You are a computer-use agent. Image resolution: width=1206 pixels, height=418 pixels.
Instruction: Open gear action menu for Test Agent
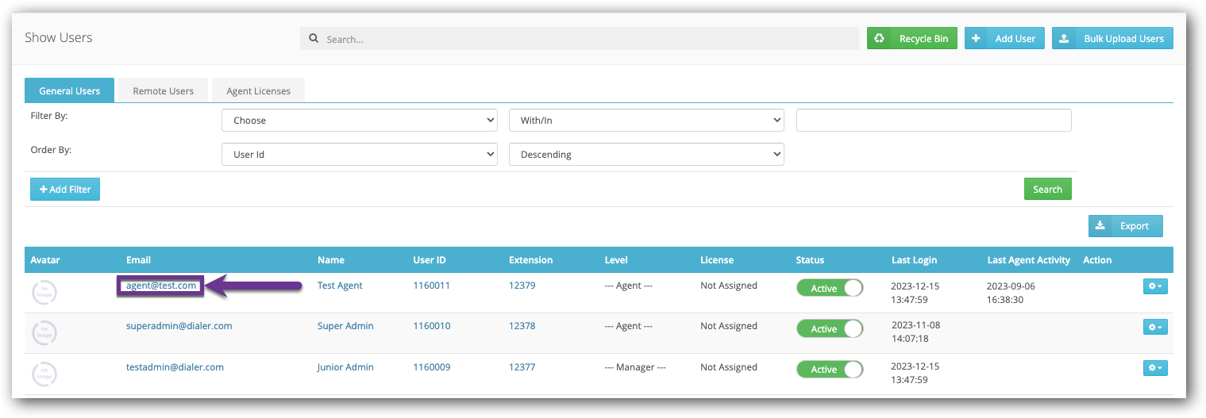pos(1154,286)
